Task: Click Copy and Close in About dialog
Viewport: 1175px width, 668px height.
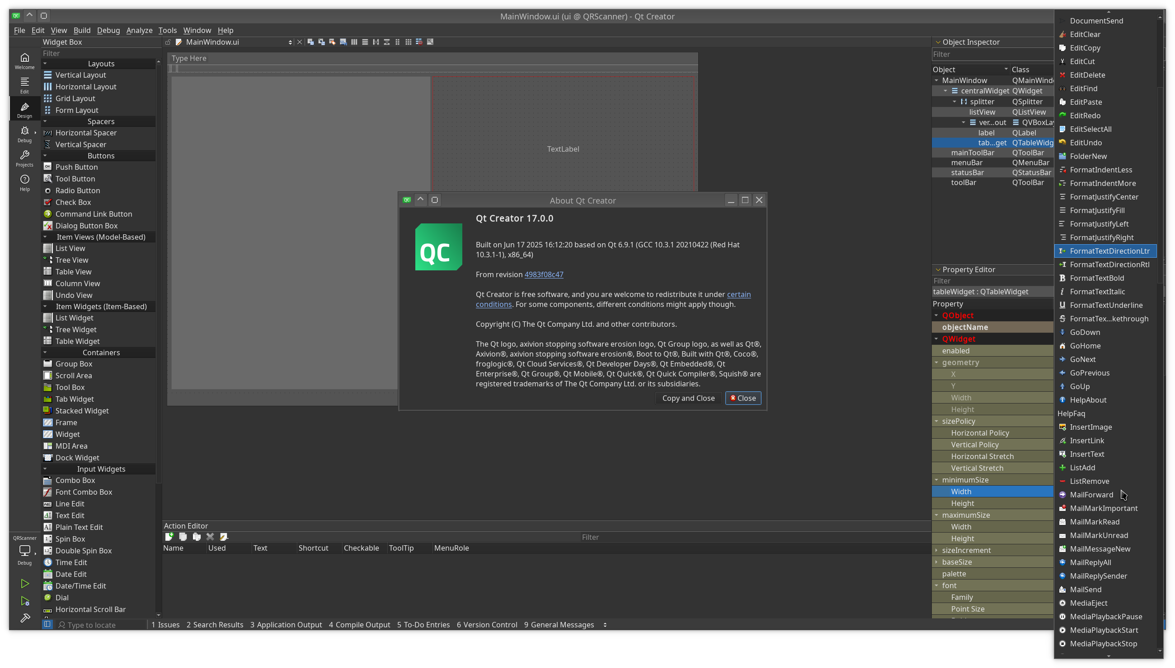Action: point(688,398)
